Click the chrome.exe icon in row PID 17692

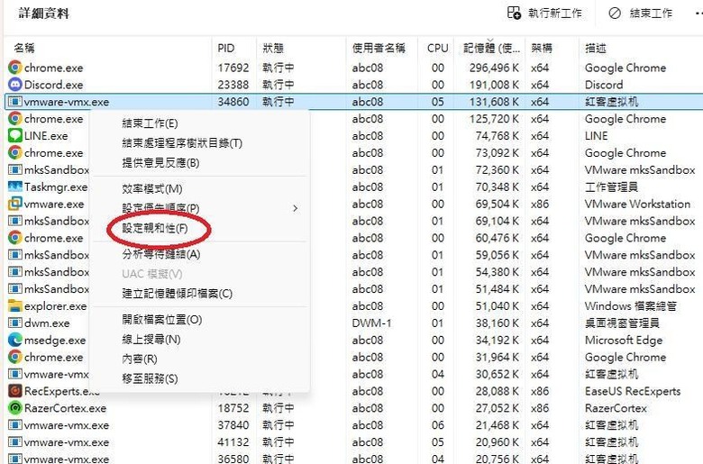tap(14, 68)
